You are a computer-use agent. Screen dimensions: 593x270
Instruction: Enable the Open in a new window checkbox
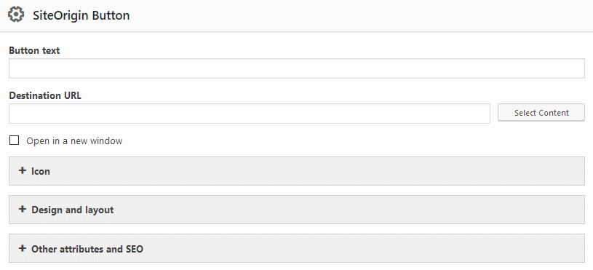click(14, 140)
